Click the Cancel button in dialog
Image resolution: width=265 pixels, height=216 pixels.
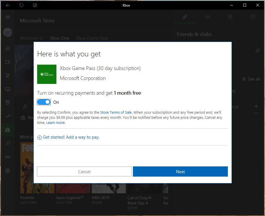[x=84, y=171]
